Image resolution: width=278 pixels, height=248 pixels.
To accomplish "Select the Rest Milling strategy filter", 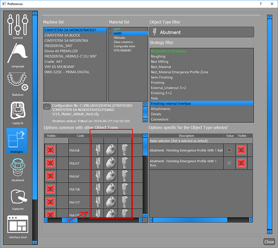I will tap(202, 62).
